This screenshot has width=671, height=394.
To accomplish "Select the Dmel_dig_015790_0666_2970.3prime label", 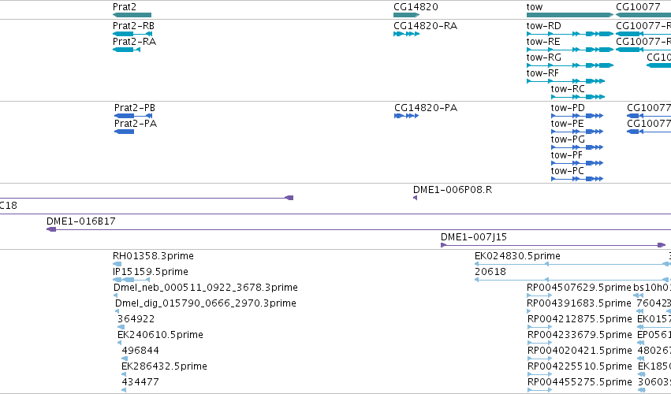I will coord(206,303).
